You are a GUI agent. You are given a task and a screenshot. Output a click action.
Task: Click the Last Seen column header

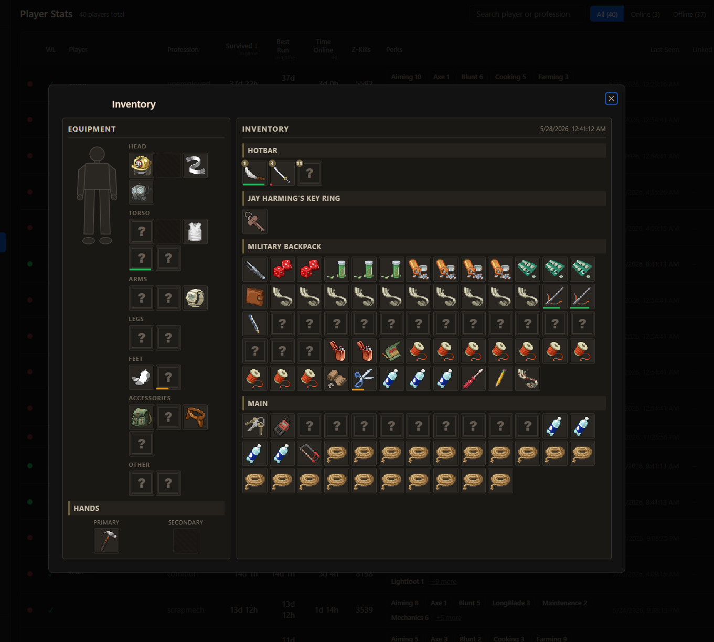pyautogui.click(x=665, y=50)
